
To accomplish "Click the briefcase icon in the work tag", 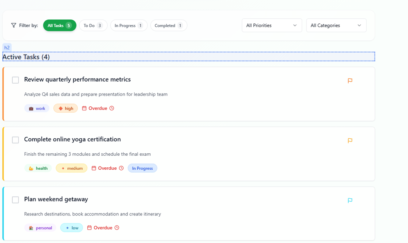I will pos(31,108).
